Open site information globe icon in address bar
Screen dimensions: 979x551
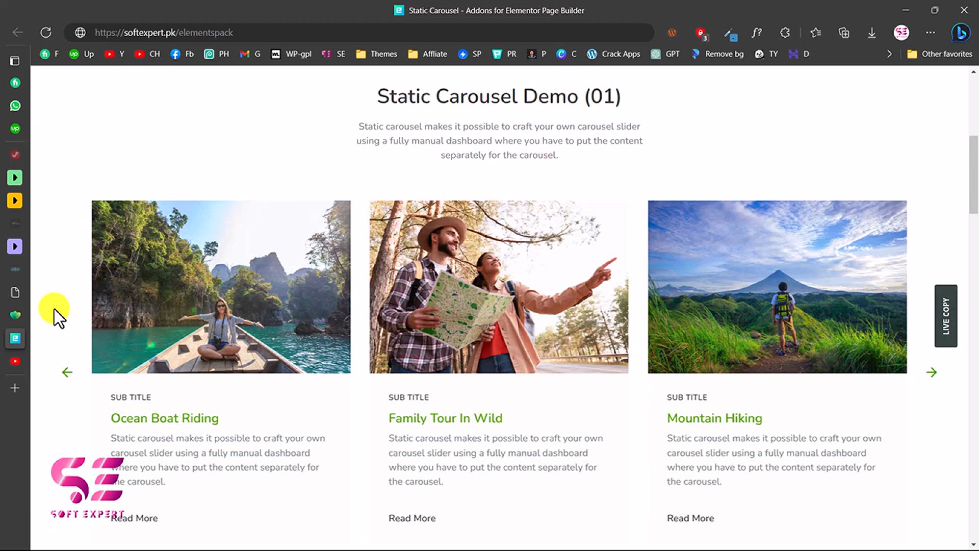pos(80,33)
